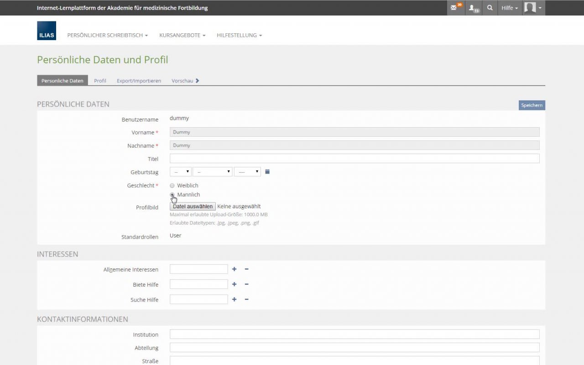
Task: Focus the Suche Hilfe text field
Action: [198, 299]
